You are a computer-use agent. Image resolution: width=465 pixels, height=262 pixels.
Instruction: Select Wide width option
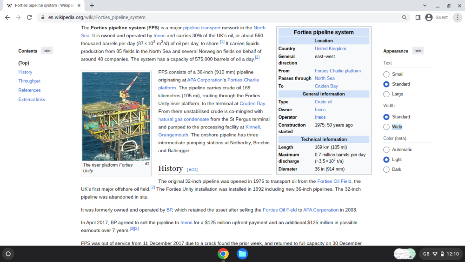[386, 127]
